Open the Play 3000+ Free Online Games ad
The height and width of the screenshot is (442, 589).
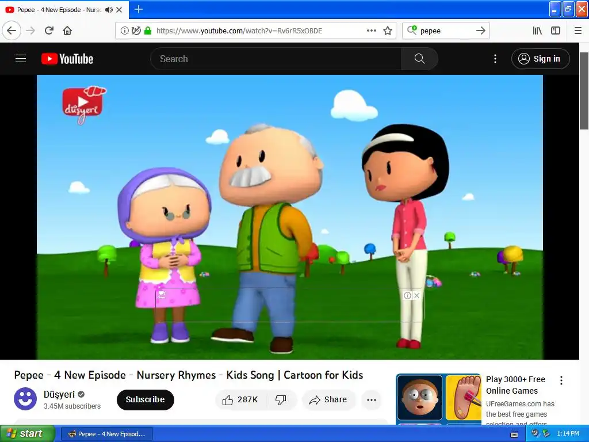pyautogui.click(x=515, y=385)
